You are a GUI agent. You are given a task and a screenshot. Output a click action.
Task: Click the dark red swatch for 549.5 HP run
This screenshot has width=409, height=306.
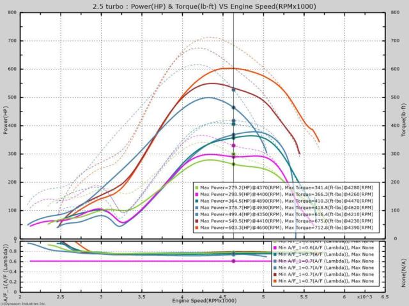[197, 221]
